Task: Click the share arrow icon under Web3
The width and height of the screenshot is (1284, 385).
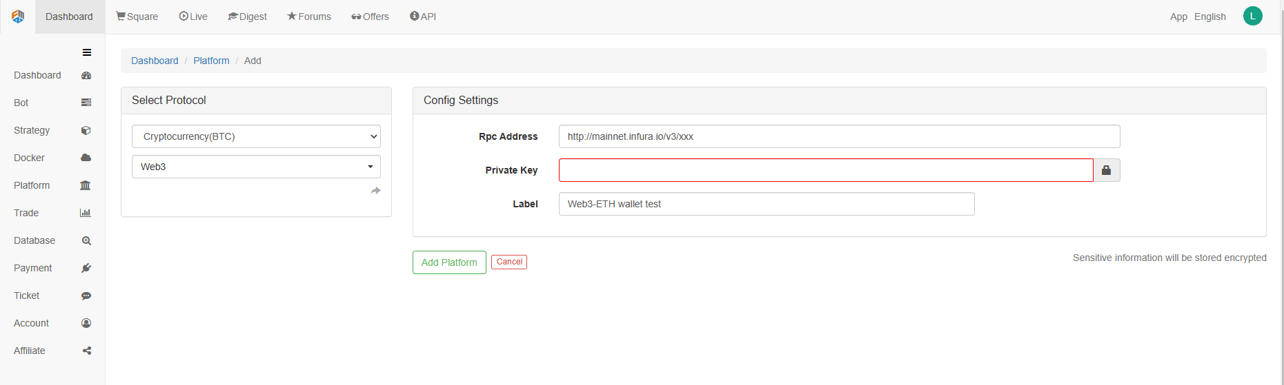Action: click(x=375, y=191)
